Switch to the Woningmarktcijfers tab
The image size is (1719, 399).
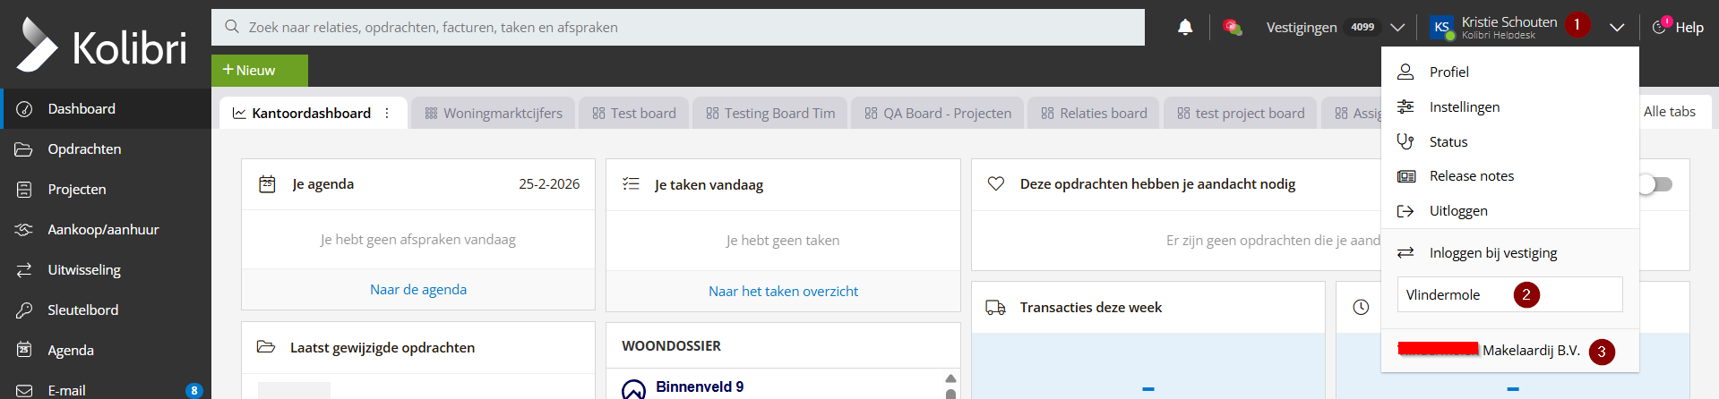coord(494,114)
